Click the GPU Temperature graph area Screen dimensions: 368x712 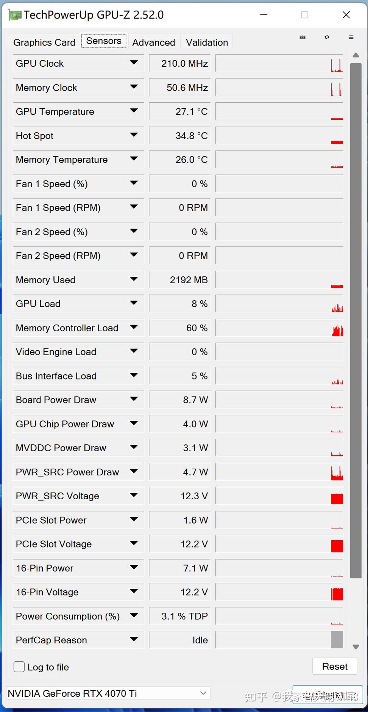279,111
